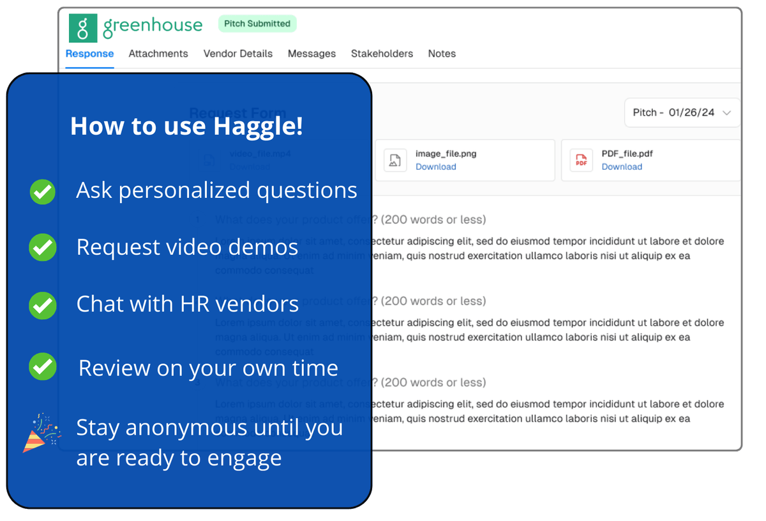Switch to the Attachments tab
This screenshot has width=766, height=521.
coord(158,54)
